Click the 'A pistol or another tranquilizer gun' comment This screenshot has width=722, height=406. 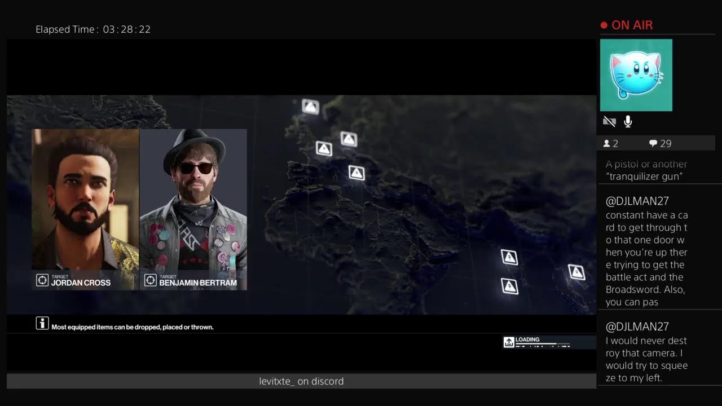[646, 170]
